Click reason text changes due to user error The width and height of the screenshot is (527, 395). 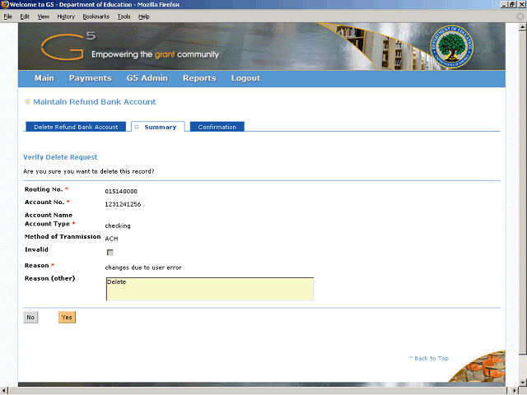(143, 267)
